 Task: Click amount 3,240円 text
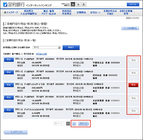[36, 113]
